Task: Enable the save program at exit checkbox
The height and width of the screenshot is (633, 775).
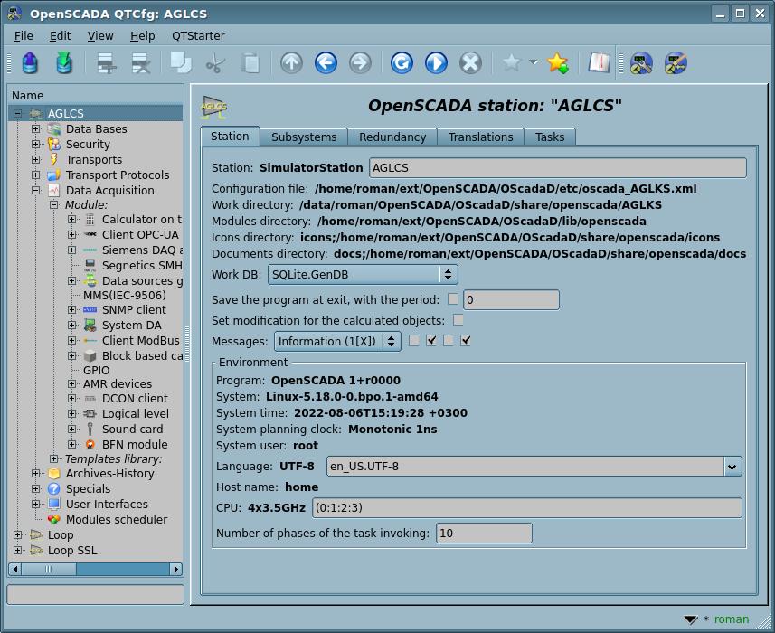Action: (453, 299)
